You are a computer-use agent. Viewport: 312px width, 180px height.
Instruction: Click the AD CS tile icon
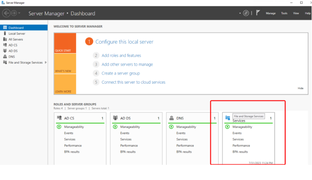(x=59, y=118)
